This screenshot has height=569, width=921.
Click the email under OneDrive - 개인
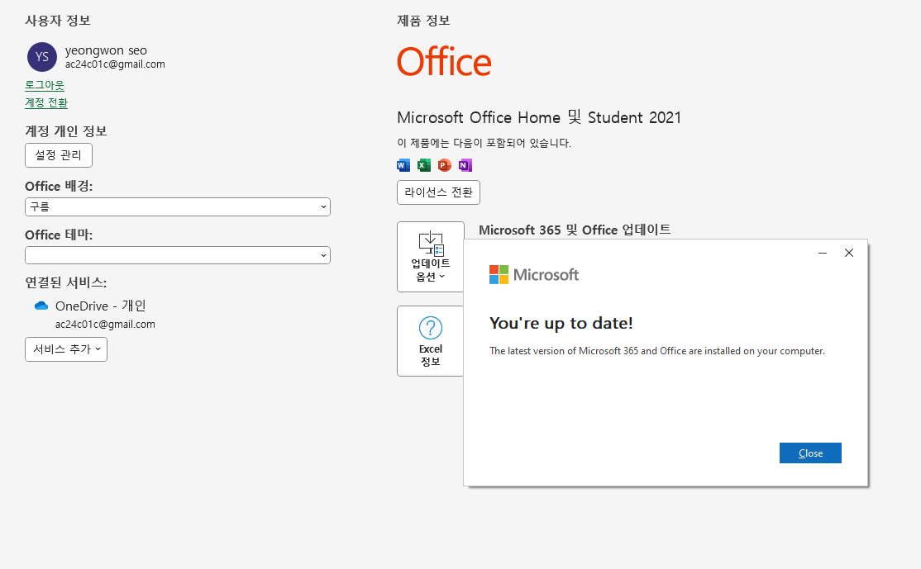click(105, 324)
